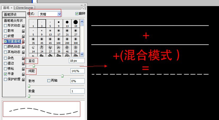Switch to the 画笔 tab

tap(6, 8)
